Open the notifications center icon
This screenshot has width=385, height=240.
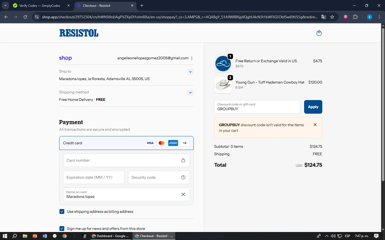click(376, 236)
